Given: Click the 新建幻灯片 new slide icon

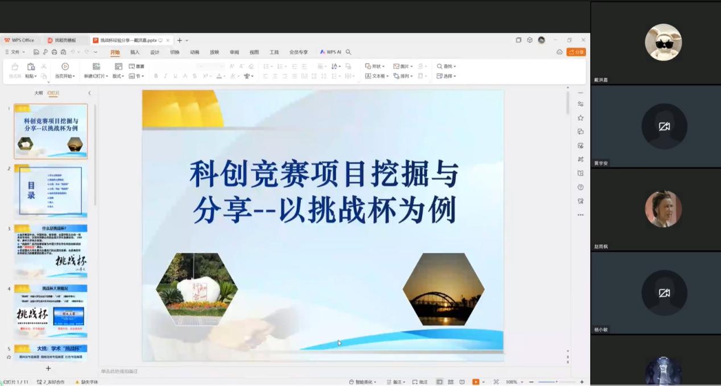Looking at the screenshot, I should pyautogui.click(x=96, y=67).
